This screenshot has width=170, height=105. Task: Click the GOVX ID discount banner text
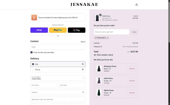click(58, 18)
